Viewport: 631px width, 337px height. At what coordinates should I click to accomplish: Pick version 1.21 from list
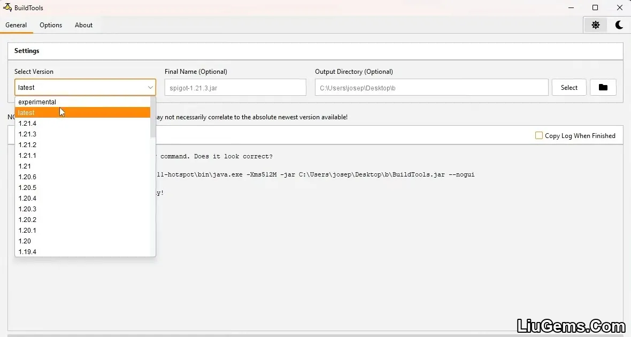82,166
